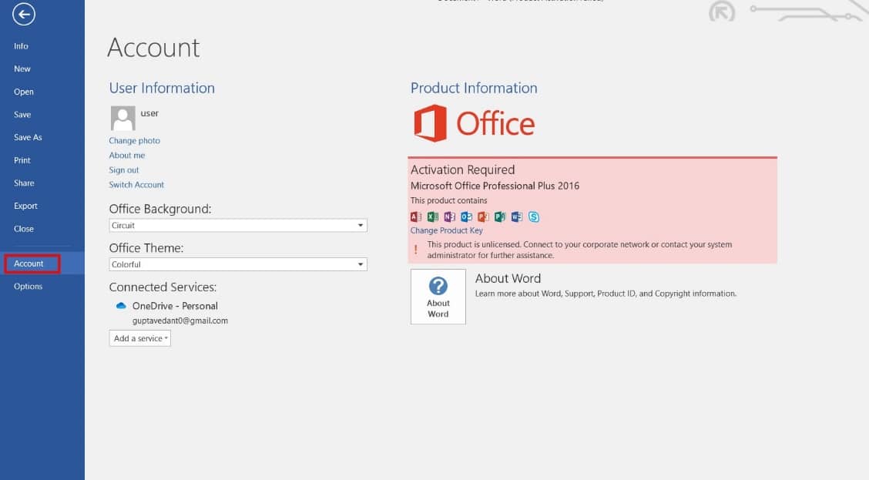This screenshot has height=480, width=869.
Task: Click the 'User Information' heading
Action: pos(162,88)
